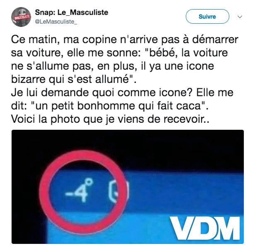This screenshot has height=248, width=255.
Task: Click the VDM watermark logo
Action: point(205,228)
